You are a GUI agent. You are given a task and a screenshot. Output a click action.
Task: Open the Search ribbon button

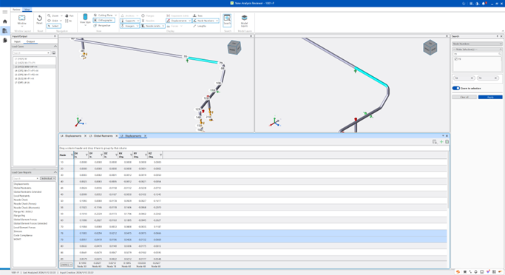(x=227, y=20)
